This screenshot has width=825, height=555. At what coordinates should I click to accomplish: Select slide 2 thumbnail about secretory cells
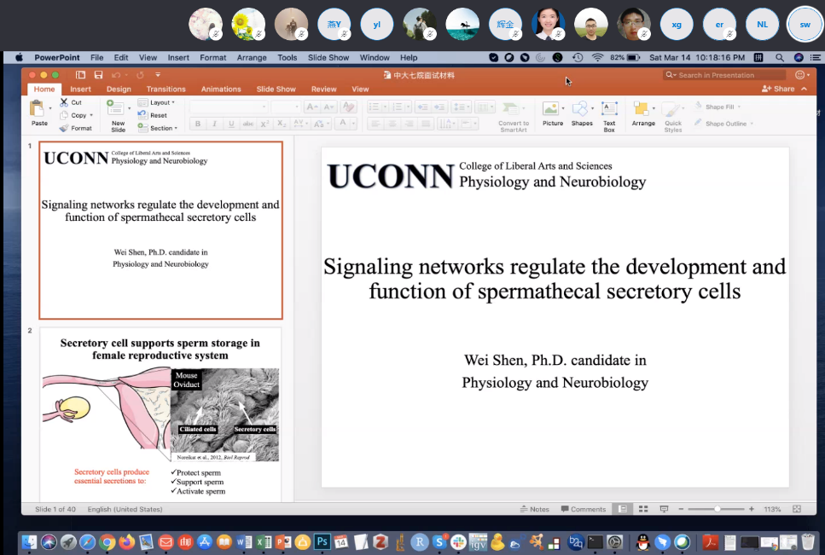coord(160,414)
